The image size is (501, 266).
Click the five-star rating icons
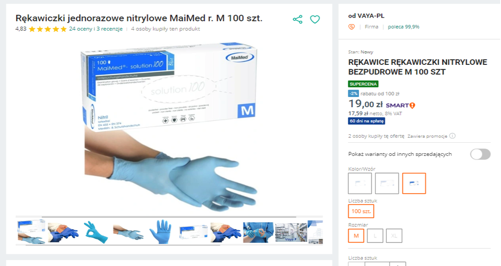(48, 29)
